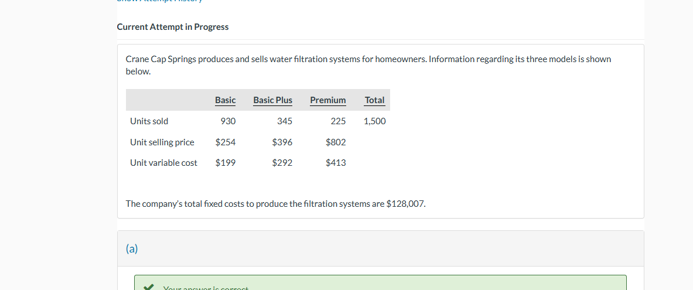Click the Premium column header

coord(327,100)
